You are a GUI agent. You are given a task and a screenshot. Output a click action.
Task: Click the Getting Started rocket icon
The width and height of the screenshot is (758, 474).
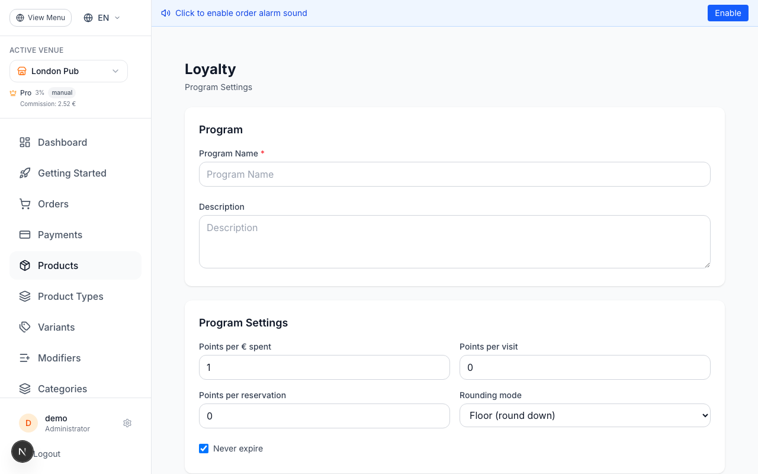click(24, 173)
